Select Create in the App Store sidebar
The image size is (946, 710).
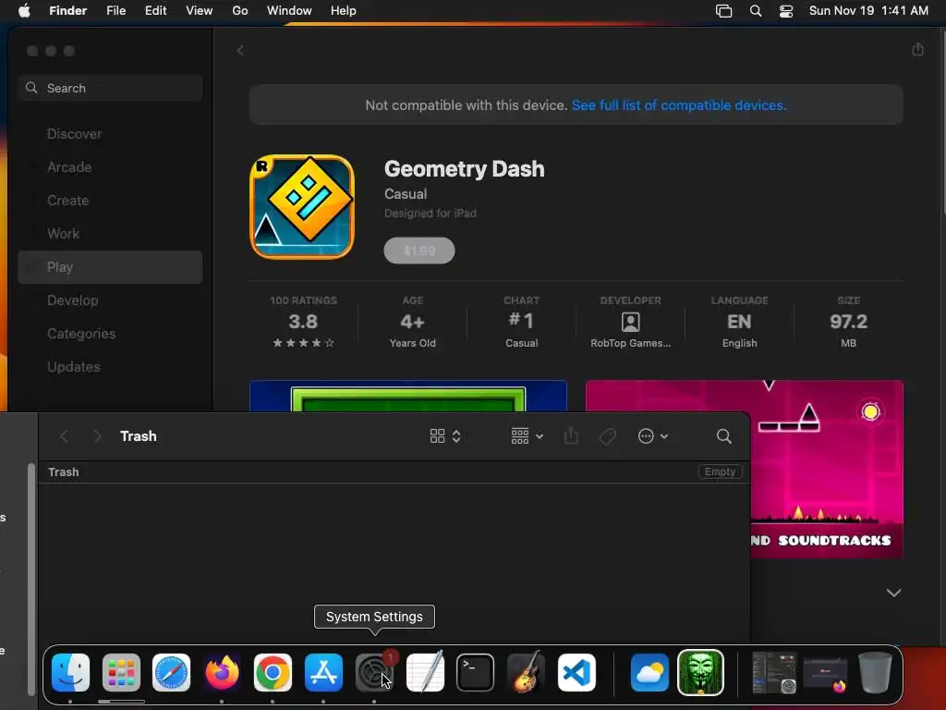point(111,201)
